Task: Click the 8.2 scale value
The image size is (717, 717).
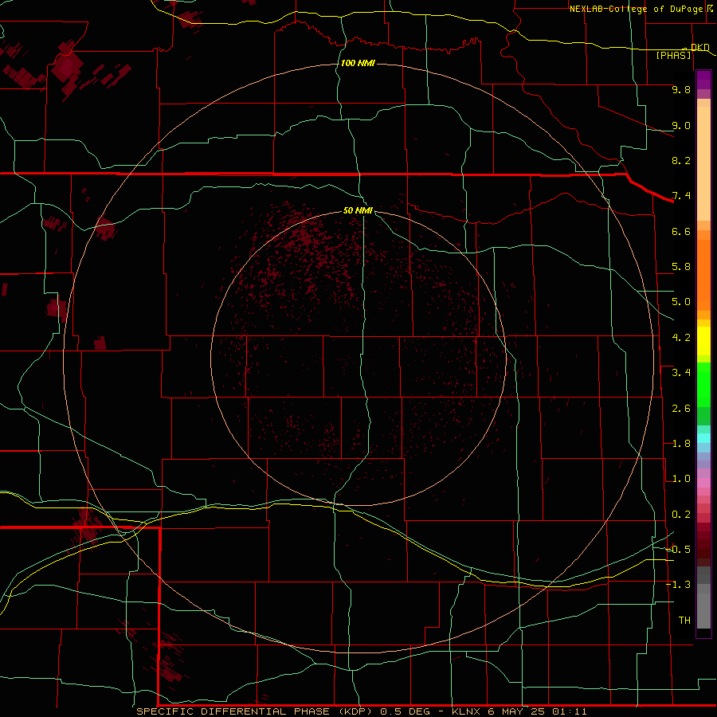Action: pyautogui.click(x=681, y=160)
